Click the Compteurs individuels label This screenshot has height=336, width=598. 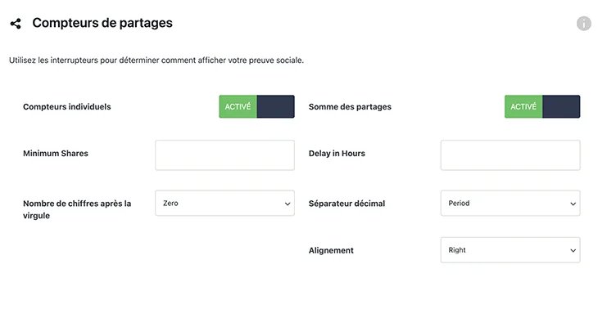(66, 107)
